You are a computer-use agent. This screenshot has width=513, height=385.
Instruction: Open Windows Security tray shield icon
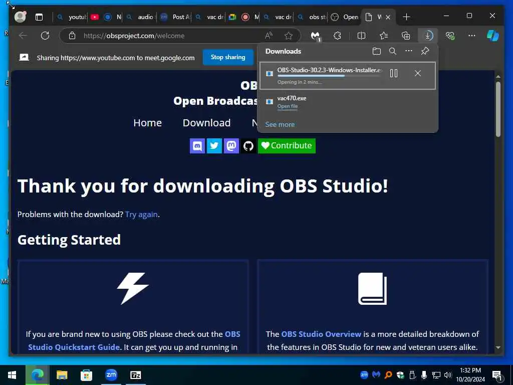tap(400, 375)
